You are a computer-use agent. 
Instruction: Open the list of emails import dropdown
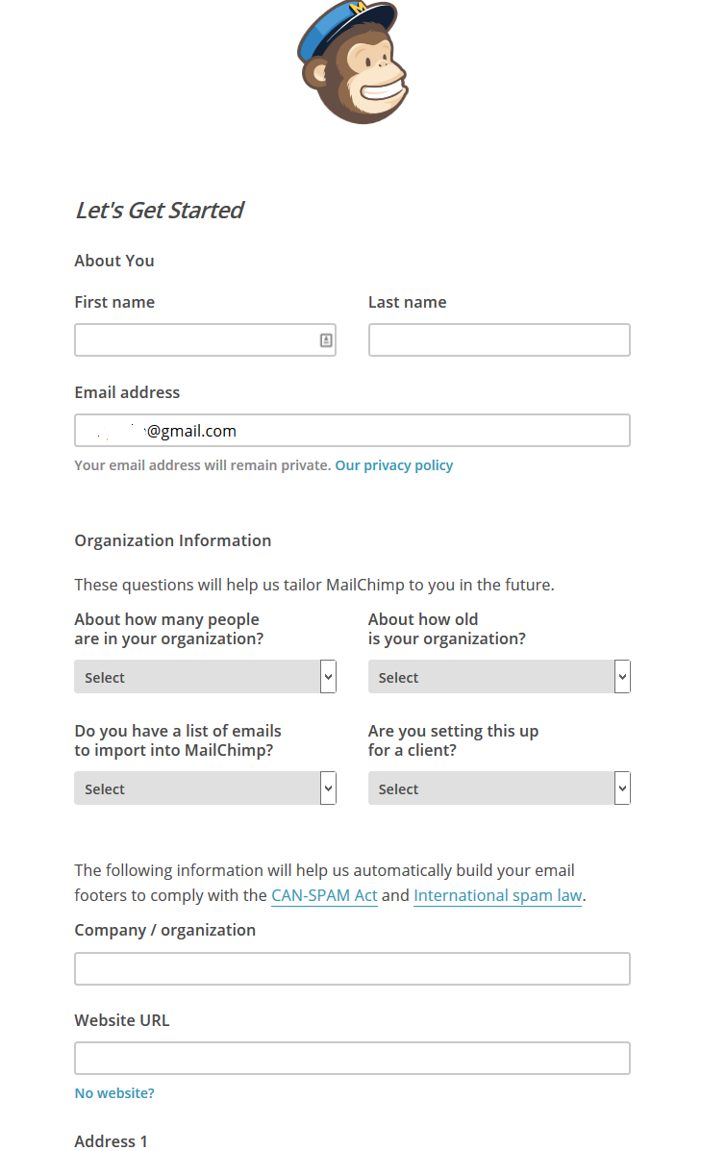point(197,788)
